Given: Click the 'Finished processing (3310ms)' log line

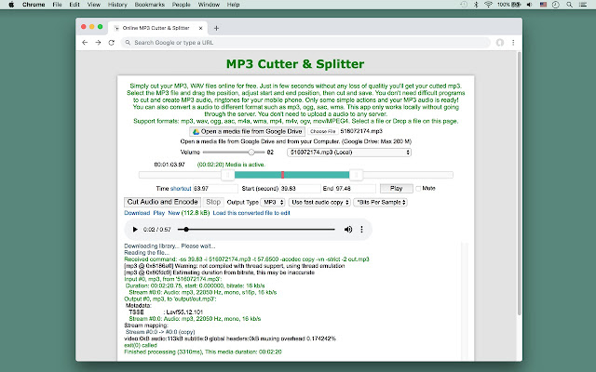Looking at the screenshot, I should (x=203, y=352).
